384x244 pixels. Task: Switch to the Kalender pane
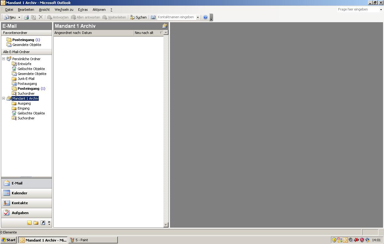tap(27, 193)
